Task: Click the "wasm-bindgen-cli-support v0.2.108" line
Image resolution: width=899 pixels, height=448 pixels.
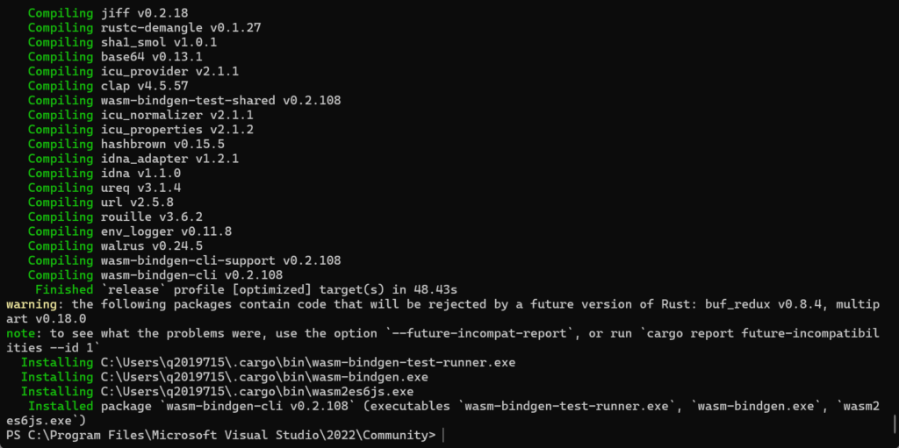Action: click(220, 260)
